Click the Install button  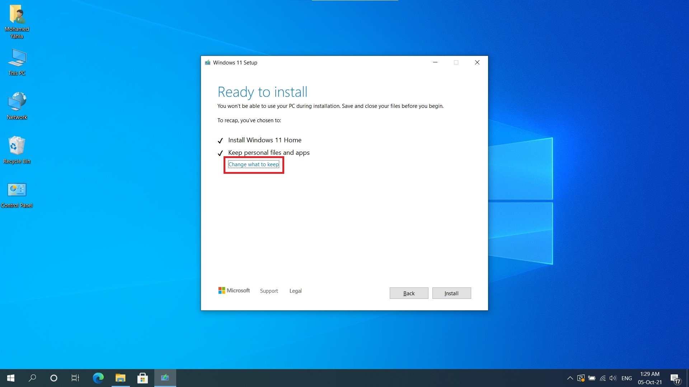[x=451, y=293]
